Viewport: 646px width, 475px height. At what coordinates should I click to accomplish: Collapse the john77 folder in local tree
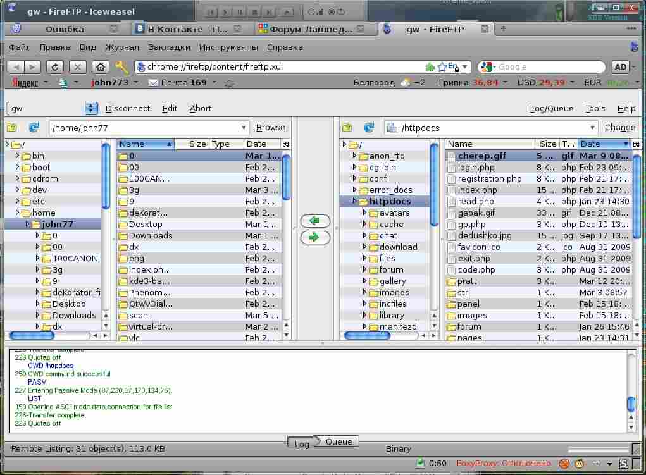click(27, 224)
